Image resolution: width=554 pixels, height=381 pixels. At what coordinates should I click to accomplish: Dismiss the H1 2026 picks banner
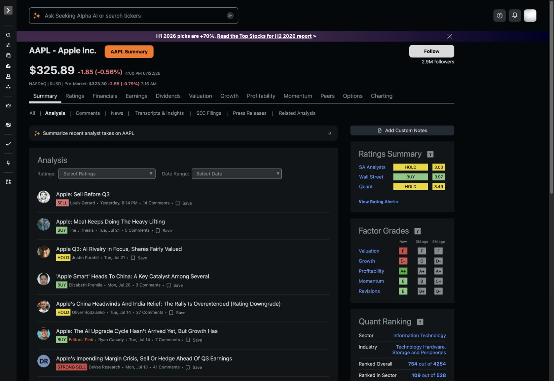(450, 36)
